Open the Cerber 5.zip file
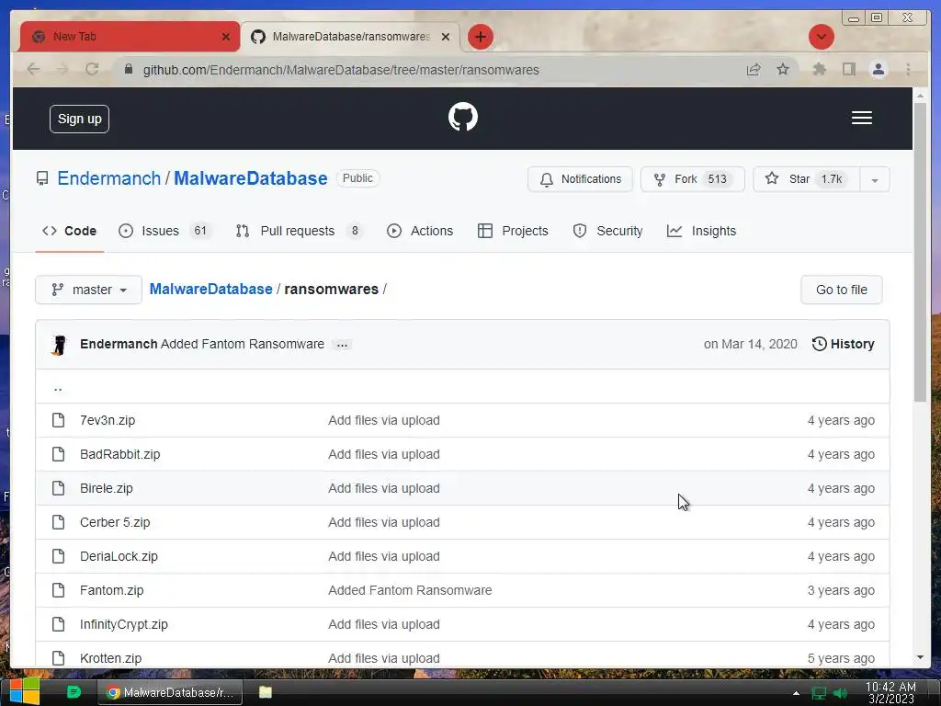Screen dimensions: 941x706 point(115,522)
